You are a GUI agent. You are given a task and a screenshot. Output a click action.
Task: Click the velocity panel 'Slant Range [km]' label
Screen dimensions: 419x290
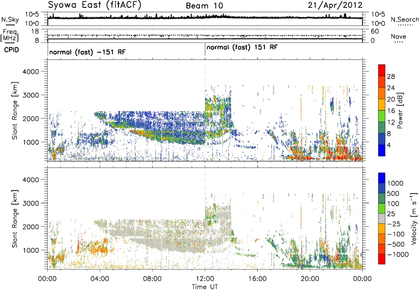click(x=15, y=219)
